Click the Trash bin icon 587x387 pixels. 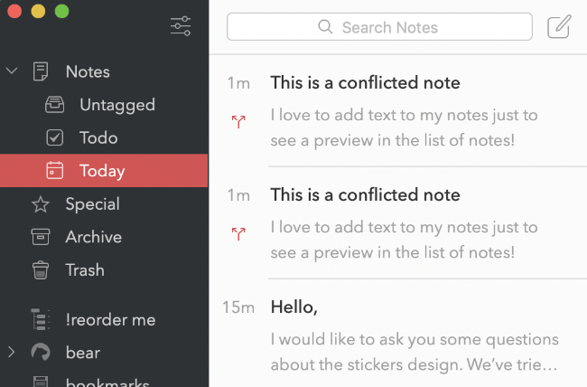click(41, 270)
